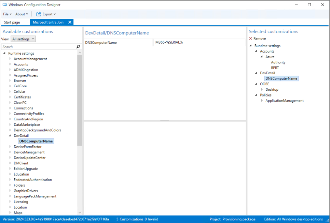Collapse the Runtime settings node in left tree

pyautogui.click(x=4, y=53)
